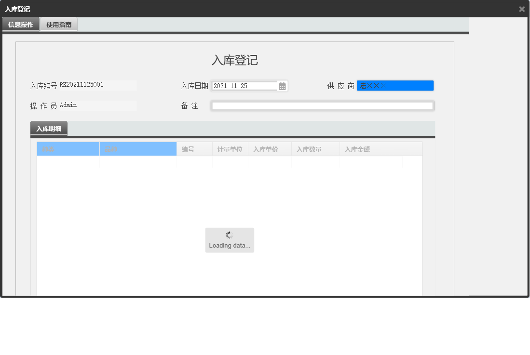Close the 入库登记 dialog window
The image size is (530, 355).
[522, 9]
